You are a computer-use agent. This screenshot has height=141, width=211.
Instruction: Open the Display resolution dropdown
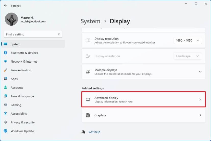click(x=188, y=41)
